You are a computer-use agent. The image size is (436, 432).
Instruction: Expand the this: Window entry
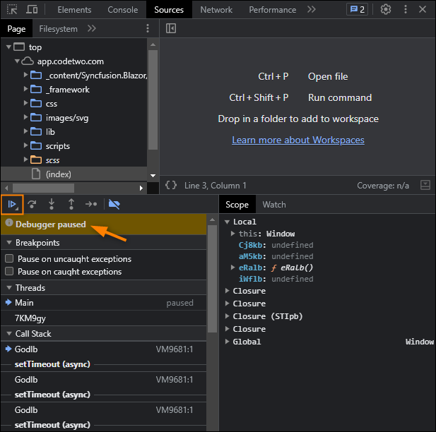tap(232, 234)
